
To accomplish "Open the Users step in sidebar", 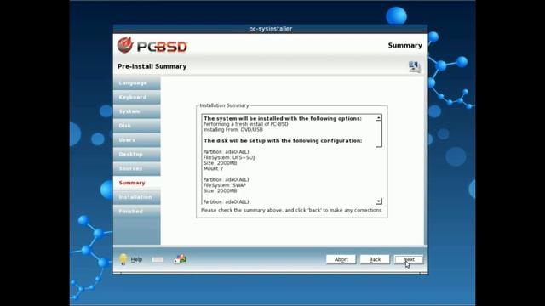I will click(136, 140).
